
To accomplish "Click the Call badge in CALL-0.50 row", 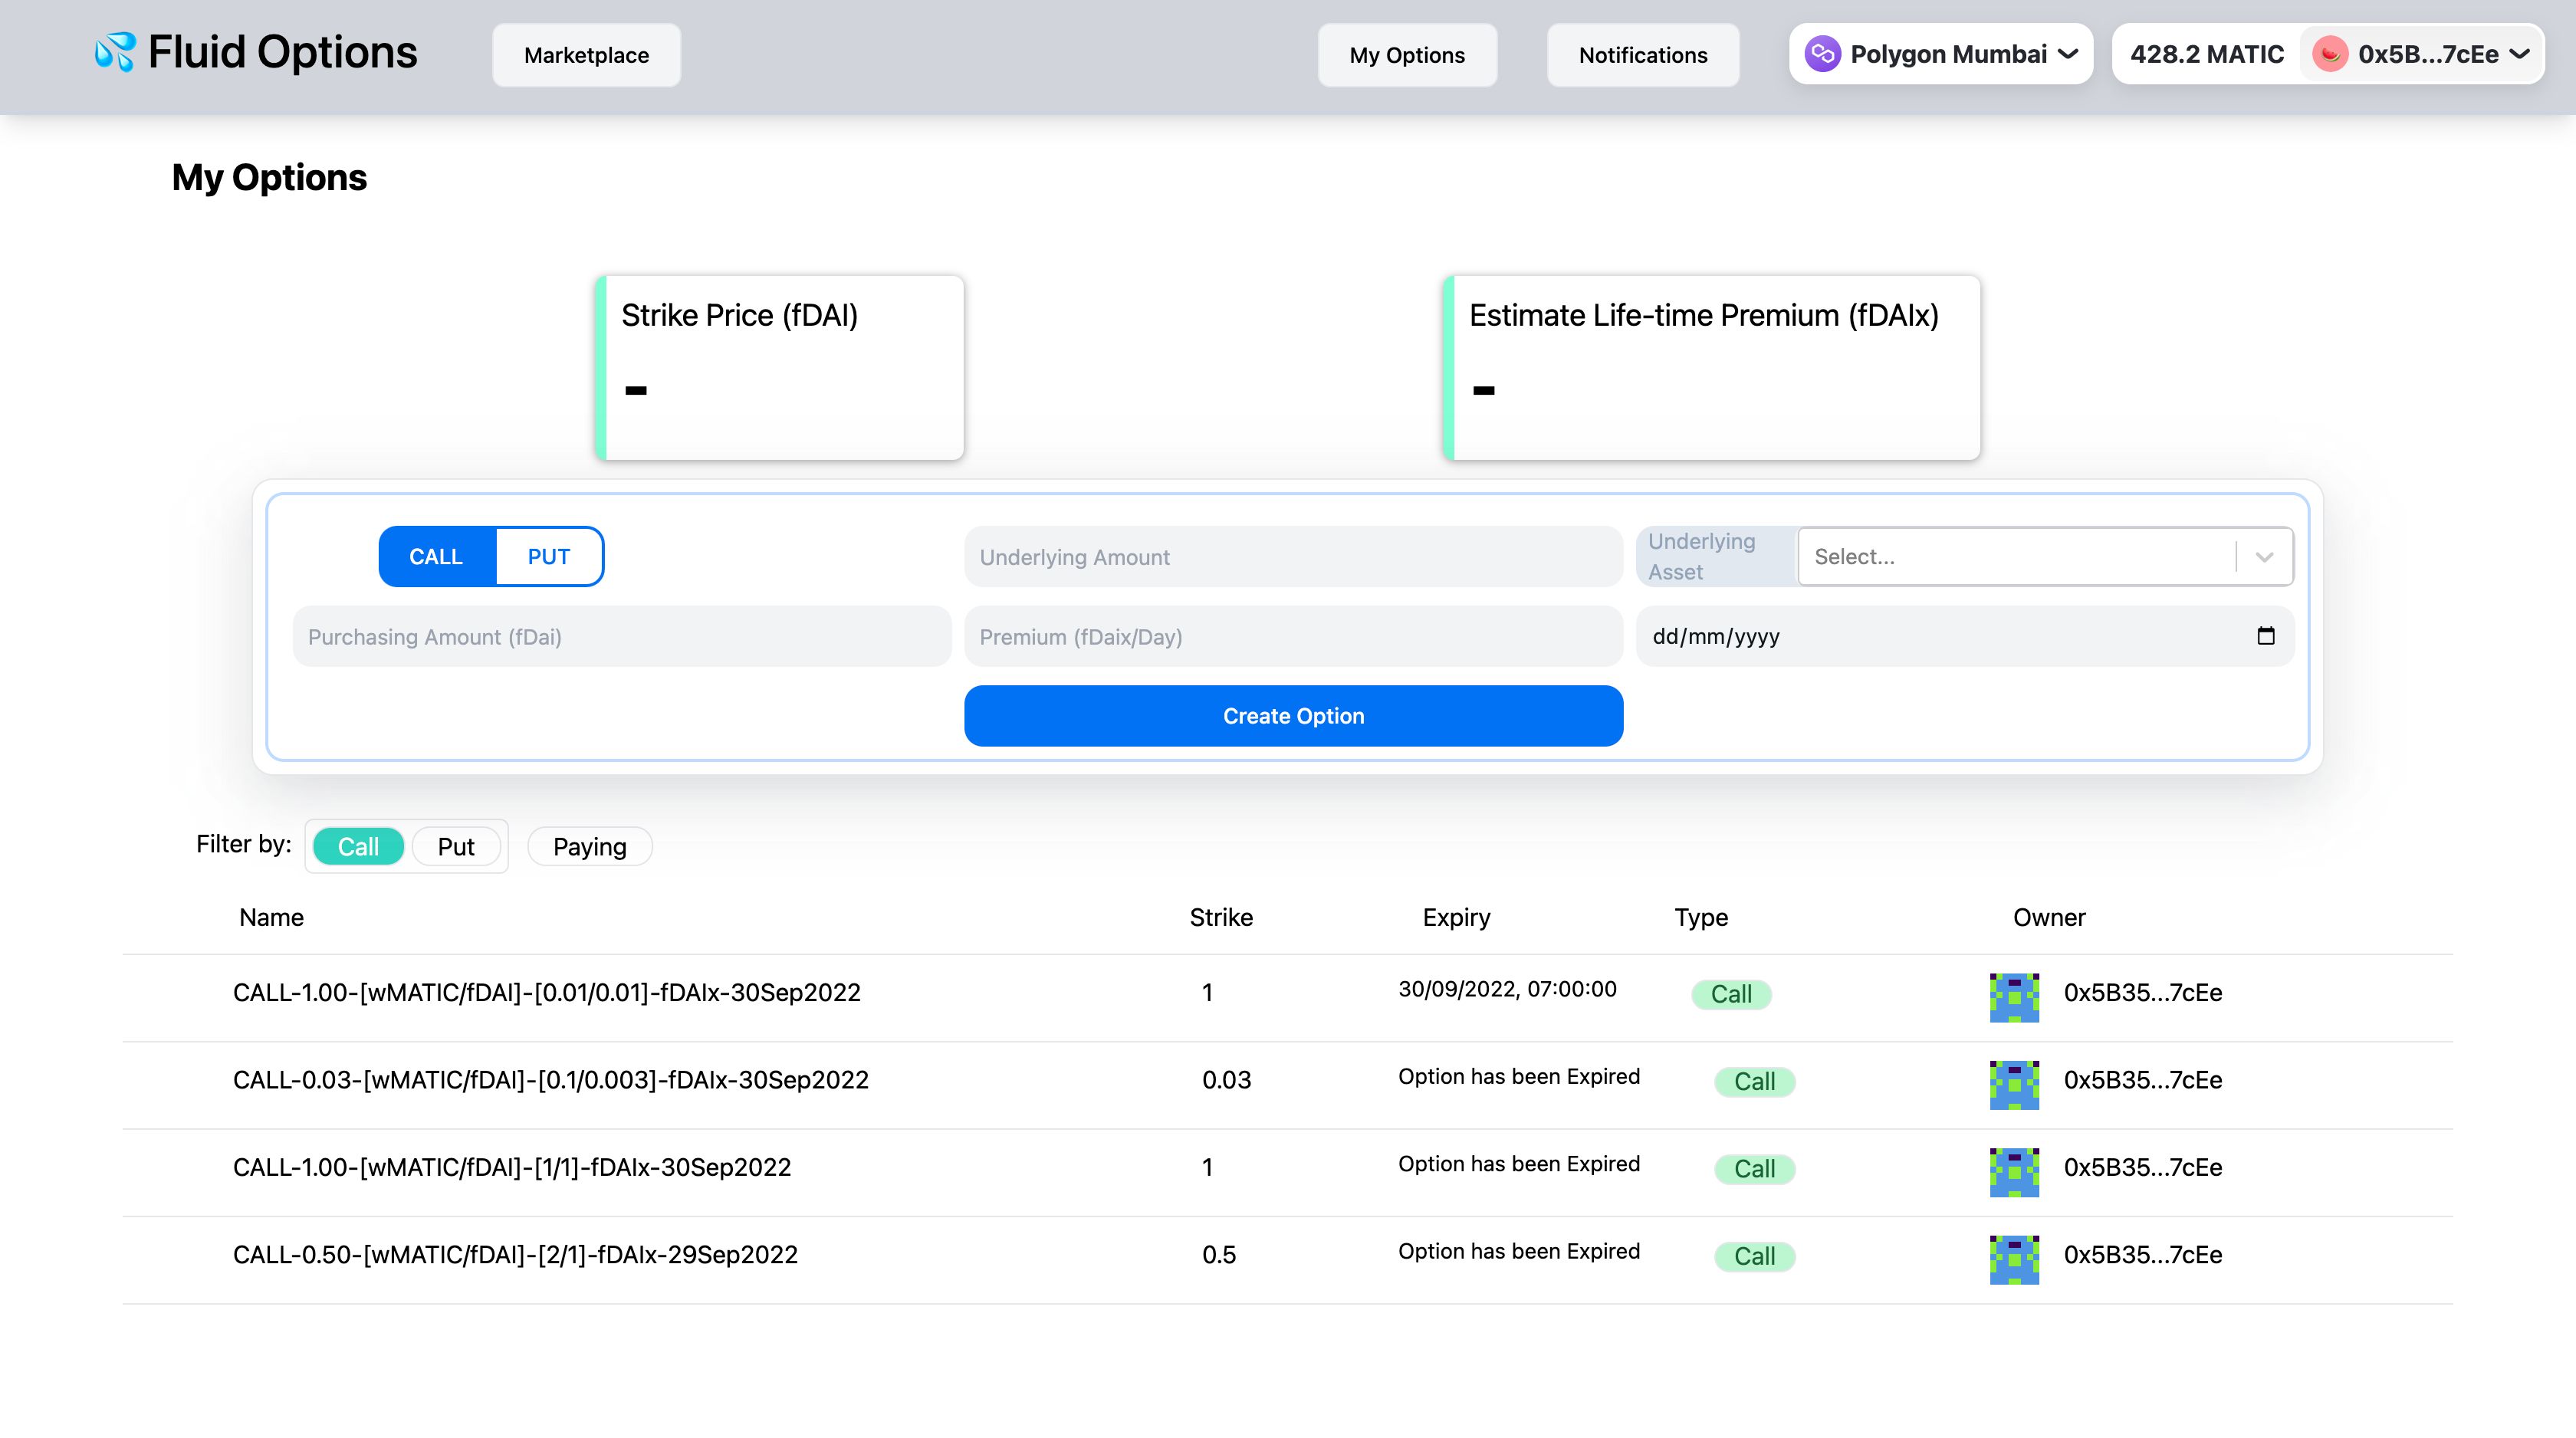I will coord(1755,1256).
